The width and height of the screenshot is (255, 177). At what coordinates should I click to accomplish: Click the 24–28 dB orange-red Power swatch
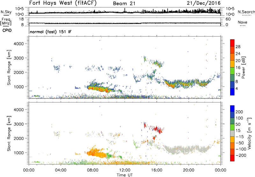coord(232,50)
